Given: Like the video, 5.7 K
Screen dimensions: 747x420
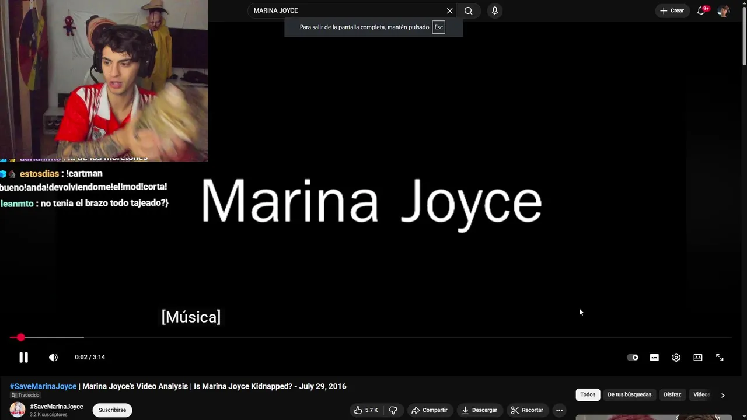Looking at the screenshot, I should click(x=366, y=410).
